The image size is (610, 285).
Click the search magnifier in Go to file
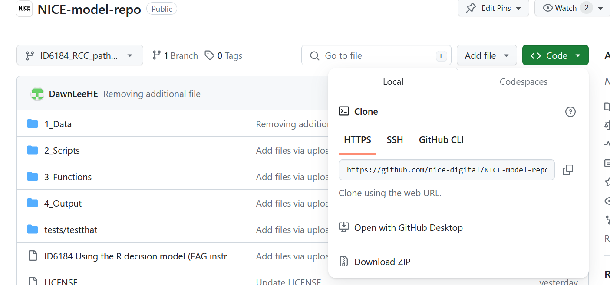click(315, 55)
